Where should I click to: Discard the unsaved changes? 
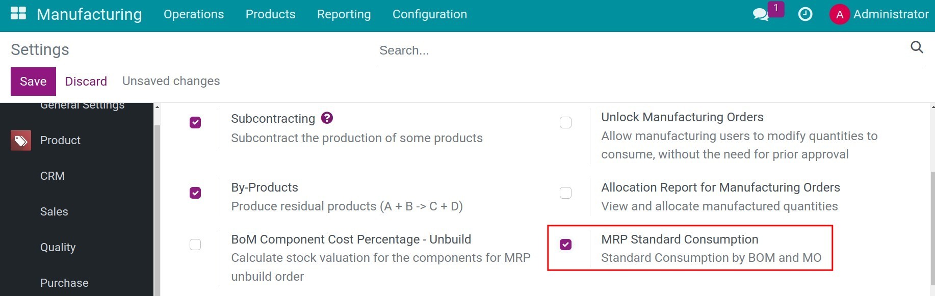(86, 82)
